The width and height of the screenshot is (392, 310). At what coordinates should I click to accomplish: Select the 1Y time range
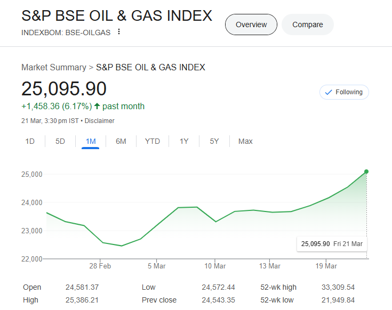coord(184,141)
